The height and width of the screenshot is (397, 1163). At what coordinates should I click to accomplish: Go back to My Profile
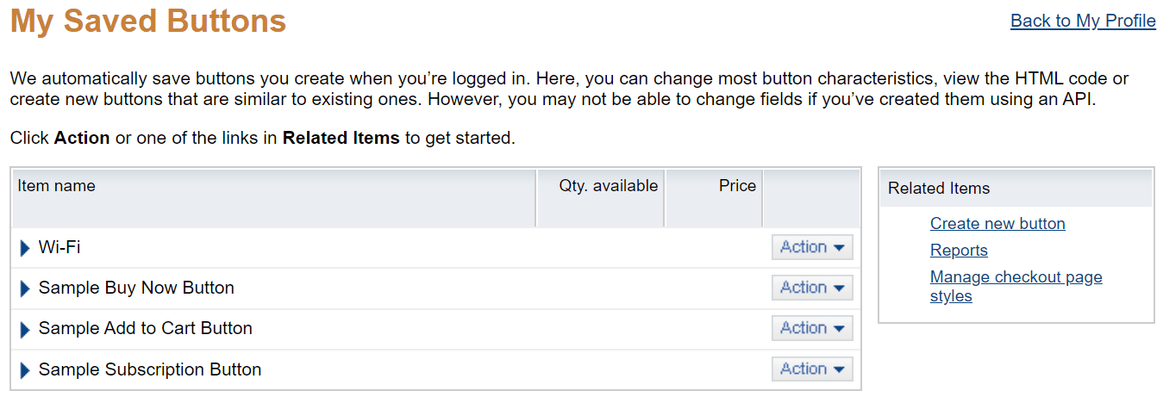point(1083,21)
